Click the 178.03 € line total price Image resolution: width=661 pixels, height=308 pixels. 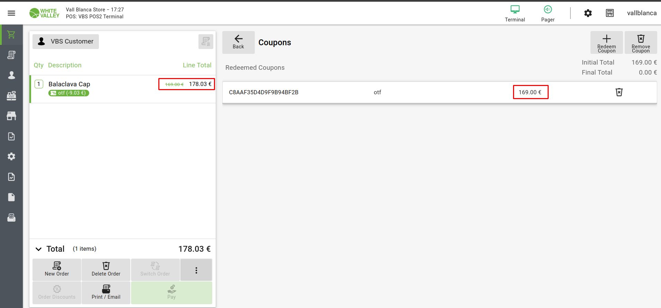point(200,84)
